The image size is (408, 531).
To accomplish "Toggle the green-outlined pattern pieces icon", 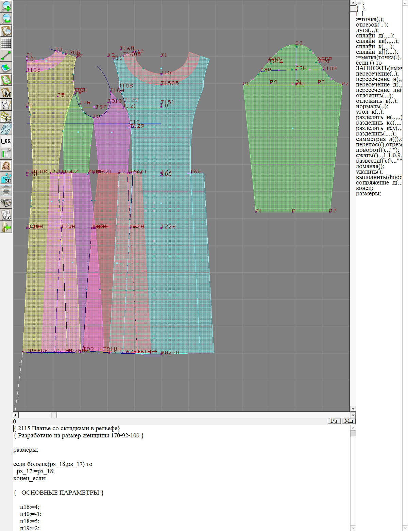I will click(x=6, y=80).
